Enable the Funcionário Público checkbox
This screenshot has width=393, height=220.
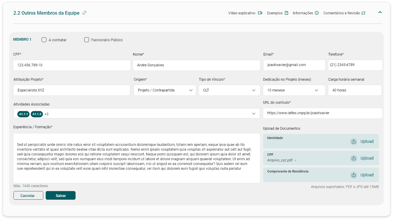pyautogui.click(x=87, y=40)
